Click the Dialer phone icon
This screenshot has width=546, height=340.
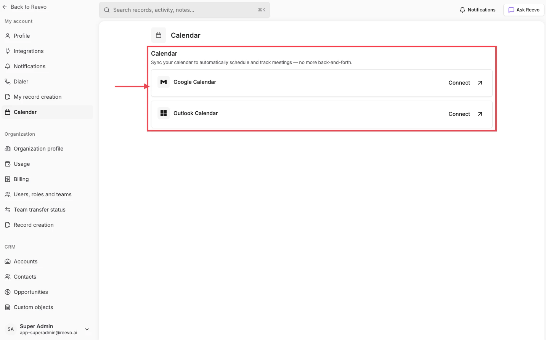[x=8, y=82]
